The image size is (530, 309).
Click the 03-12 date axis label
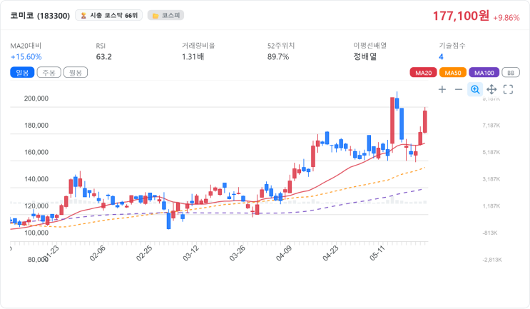click(x=190, y=253)
